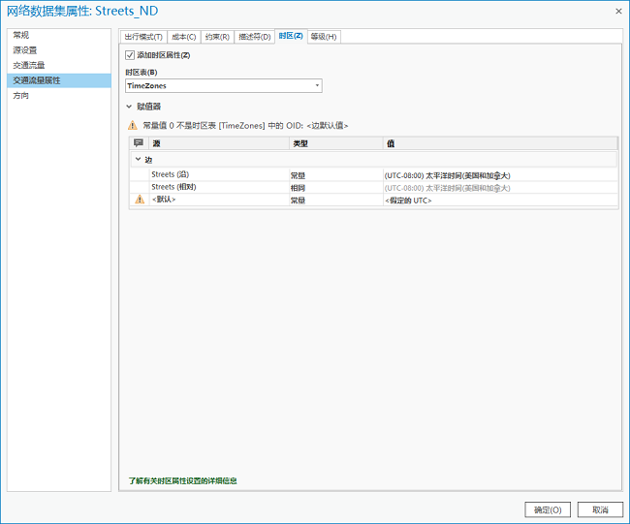Image resolution: width=630 pixels, height=524 pixels.
Task: Switch to the 成本 tab
Action: 183,37
